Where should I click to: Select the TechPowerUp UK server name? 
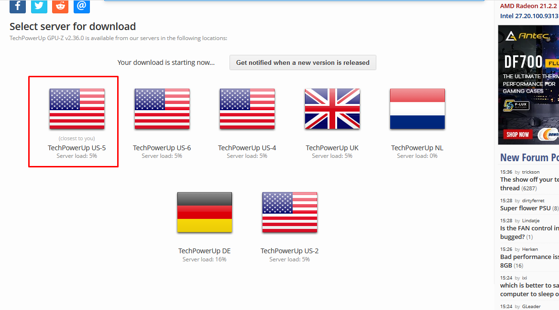332,148
